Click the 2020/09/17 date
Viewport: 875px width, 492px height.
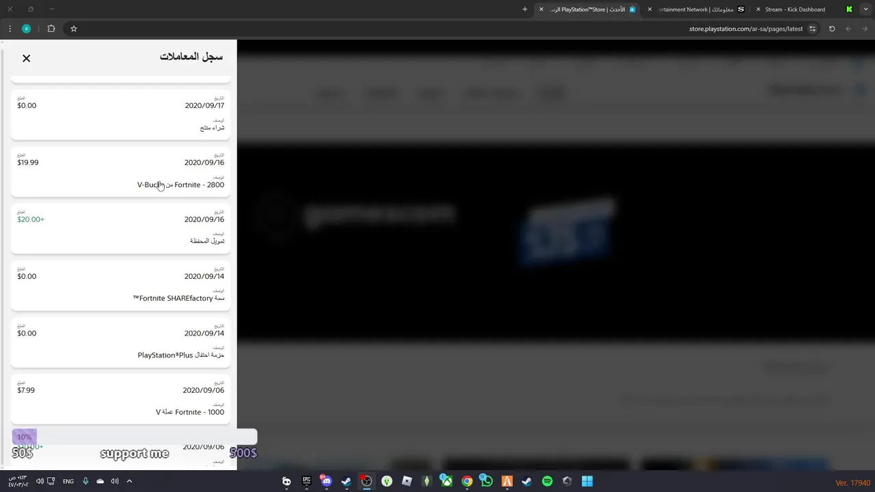[204, 105]
